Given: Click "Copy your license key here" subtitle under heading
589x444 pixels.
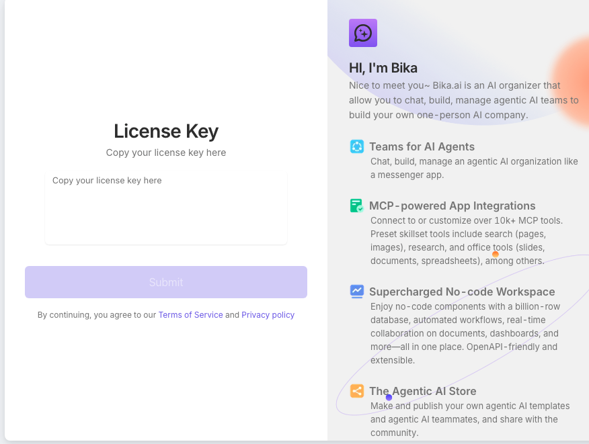Looking at the screenshot, I should (x=166, y=152).
